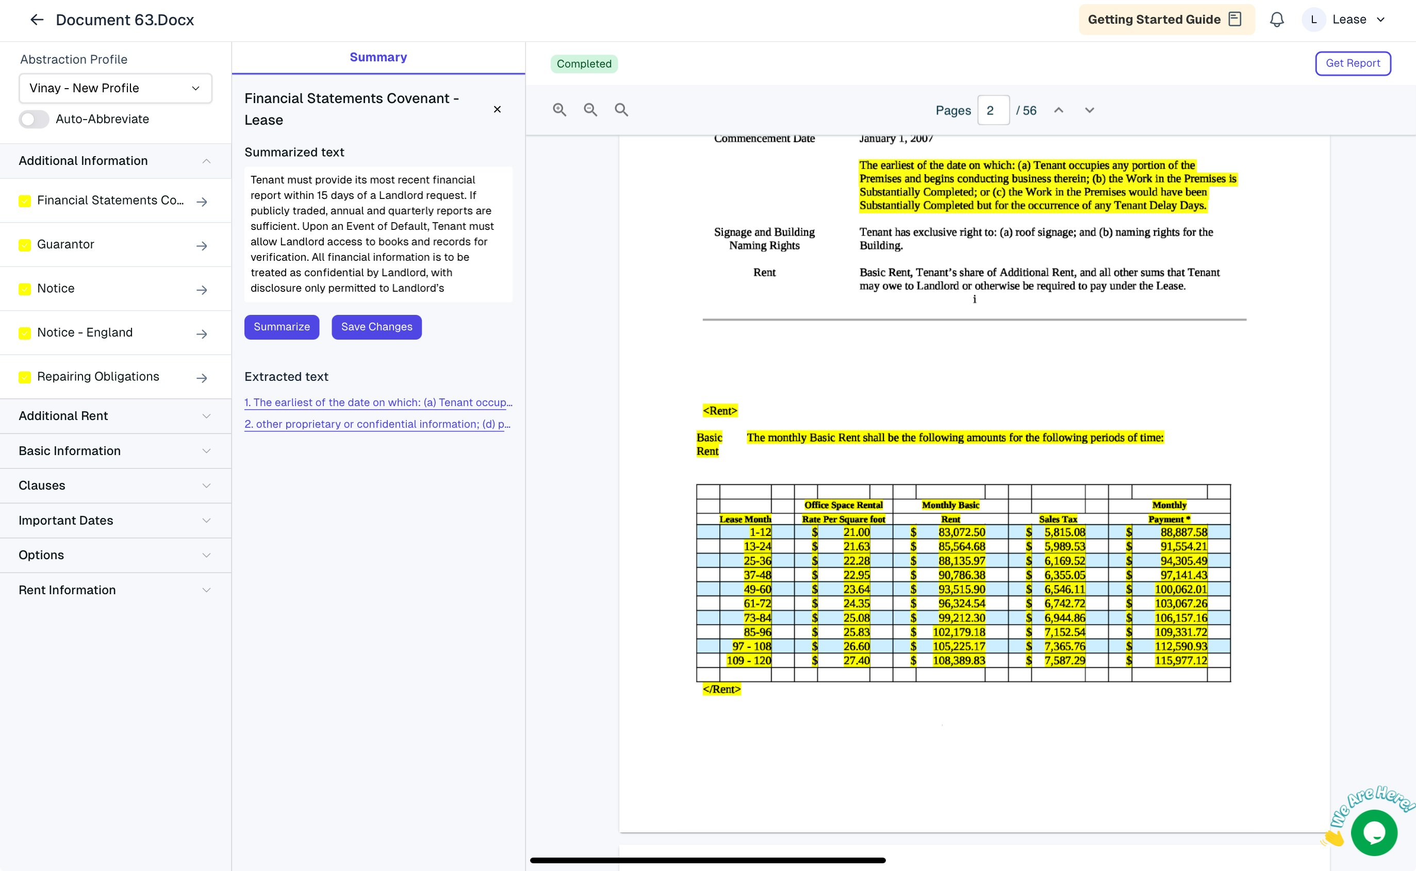Click the page number input field

tap(993, 110)
